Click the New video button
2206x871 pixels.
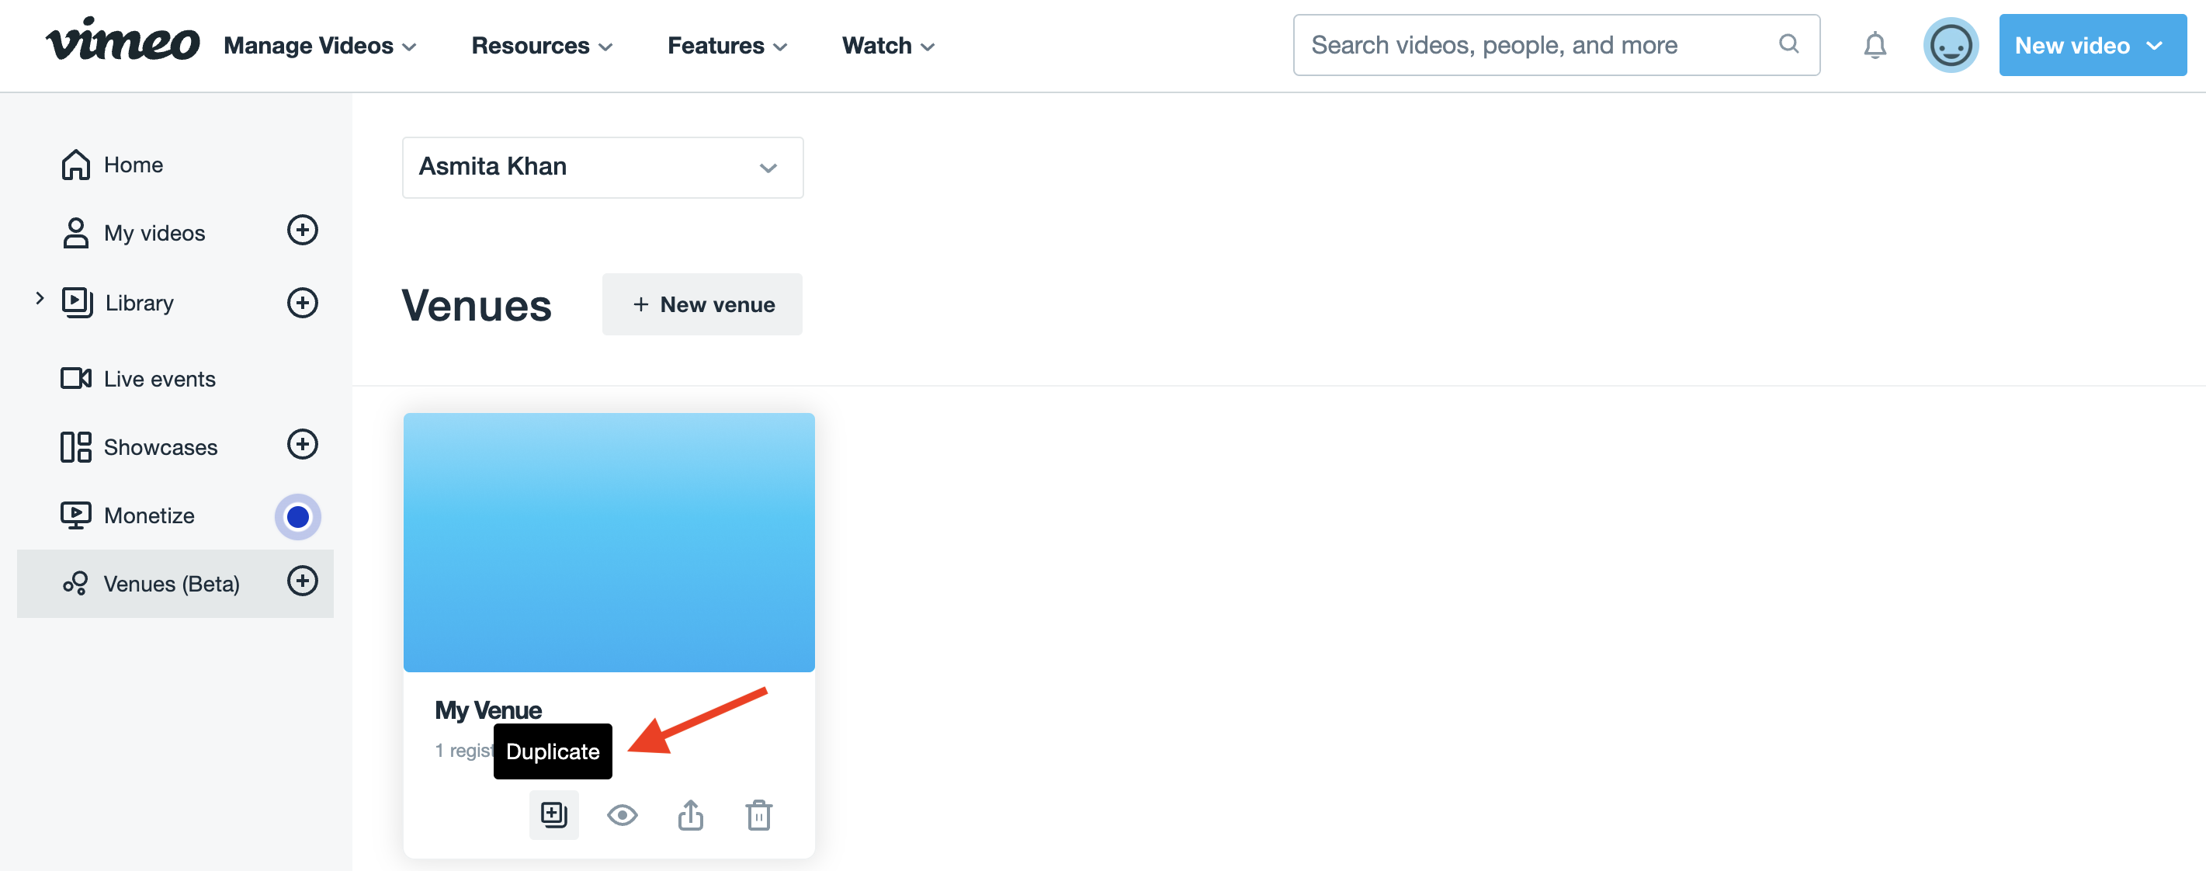click(x=2086, y=43)
